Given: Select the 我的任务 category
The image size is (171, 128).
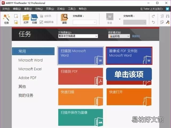Looking at the screenshot, I should coord(26,95).
